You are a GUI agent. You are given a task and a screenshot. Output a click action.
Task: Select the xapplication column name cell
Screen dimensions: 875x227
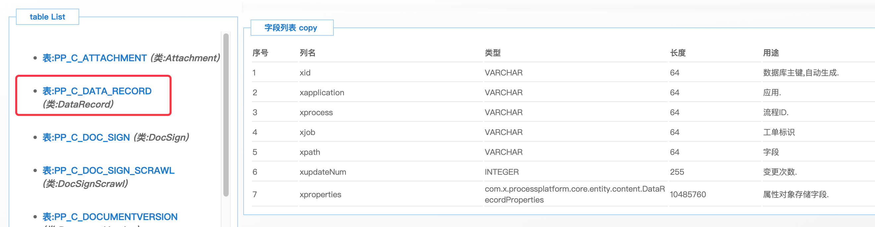322,93
